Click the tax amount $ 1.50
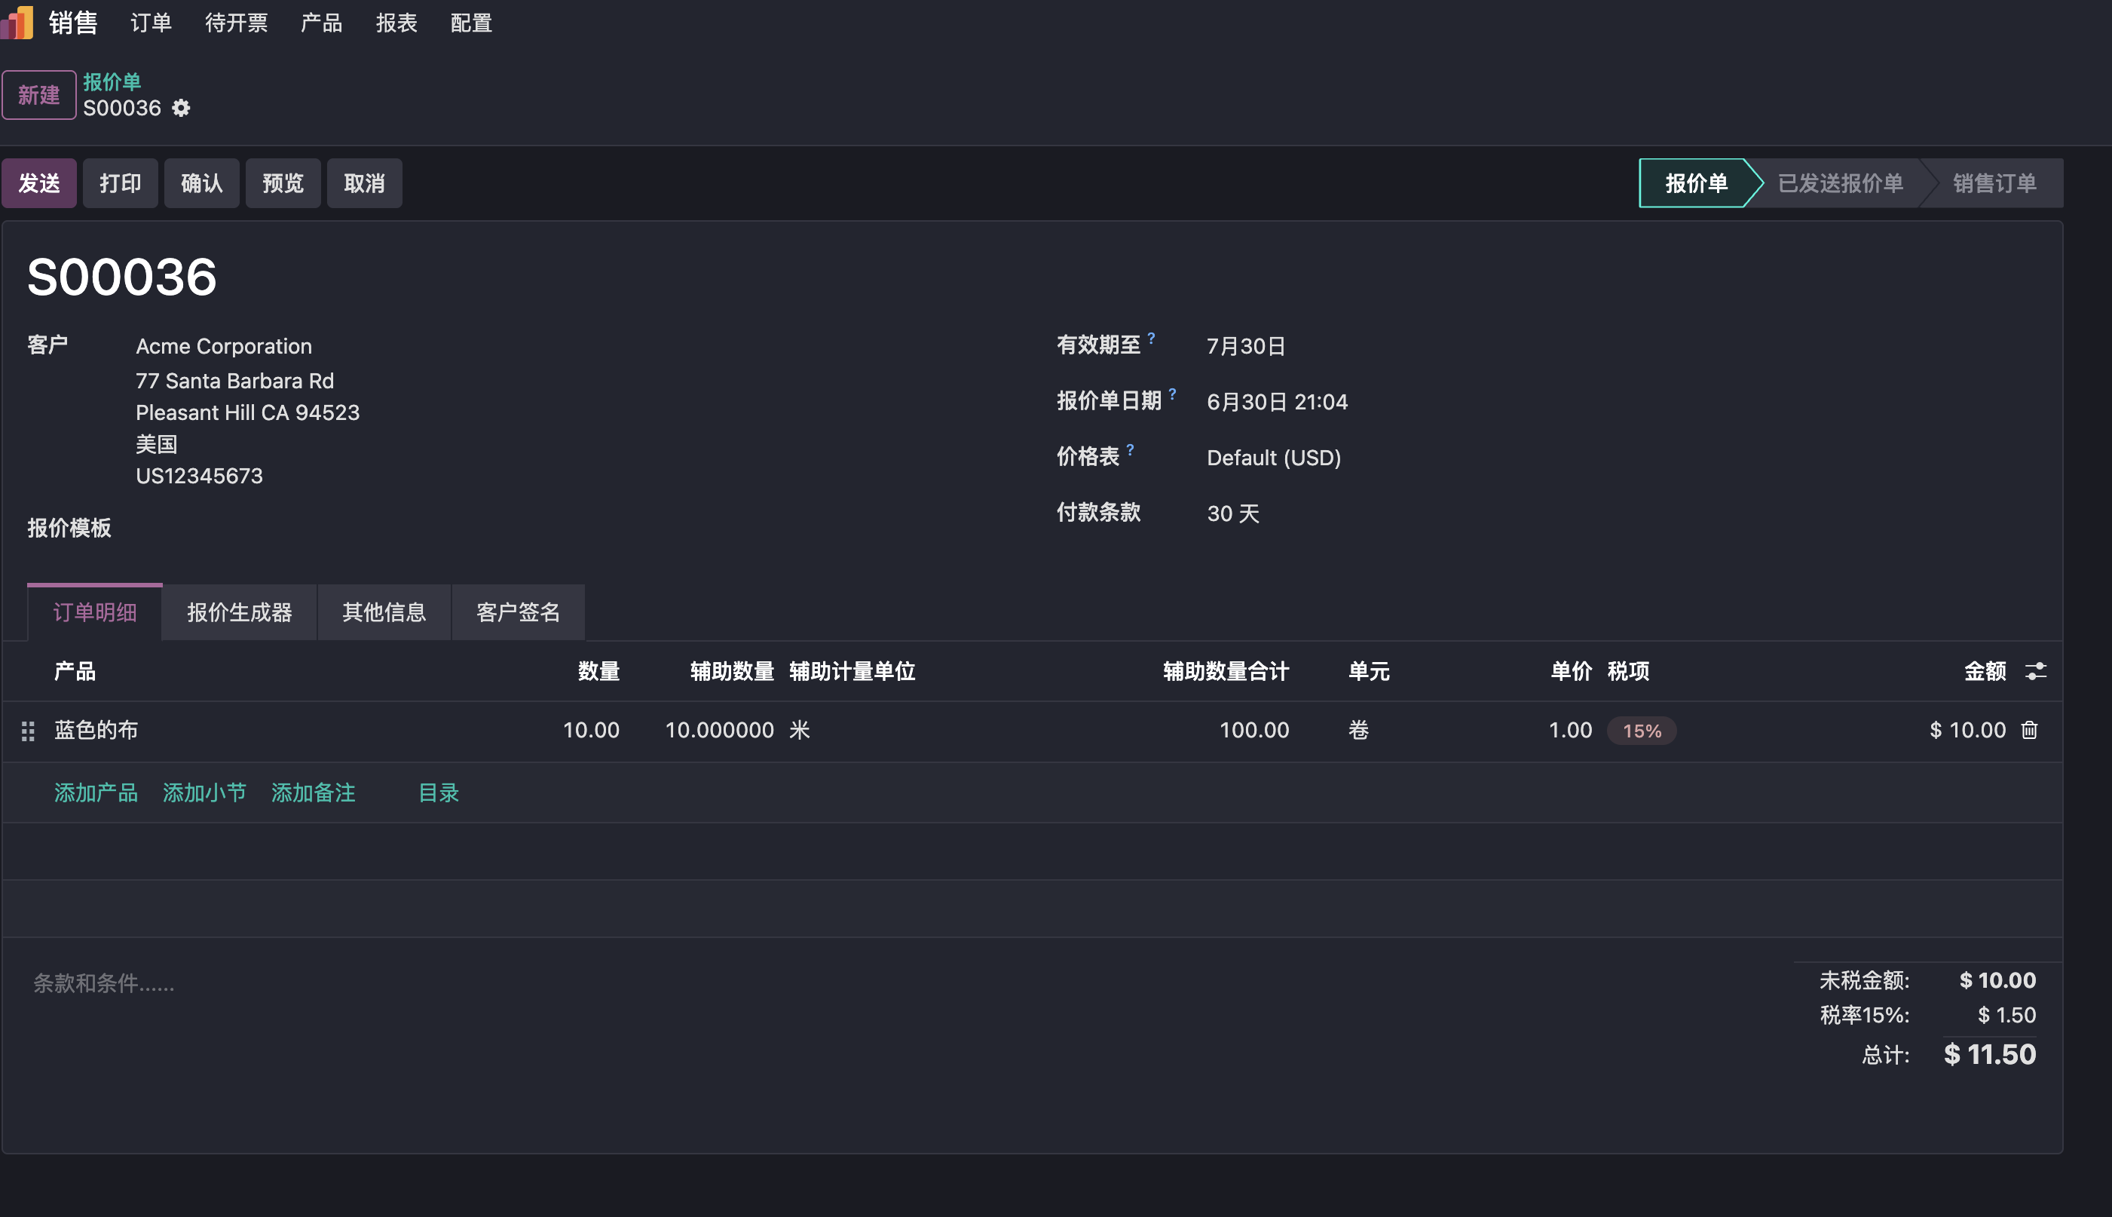The width and height of the screenshot is (2112, 1217). pyautogui.click(x=2006, y=1015)
